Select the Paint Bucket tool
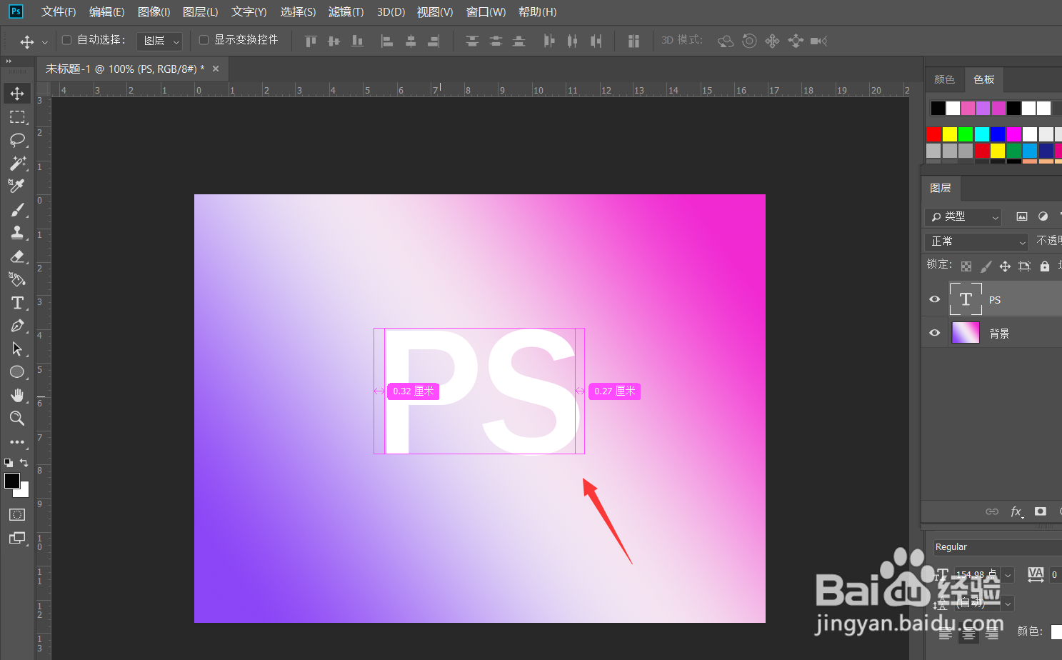Viewport: 1062px width, 660px height. tap(17, 279)
